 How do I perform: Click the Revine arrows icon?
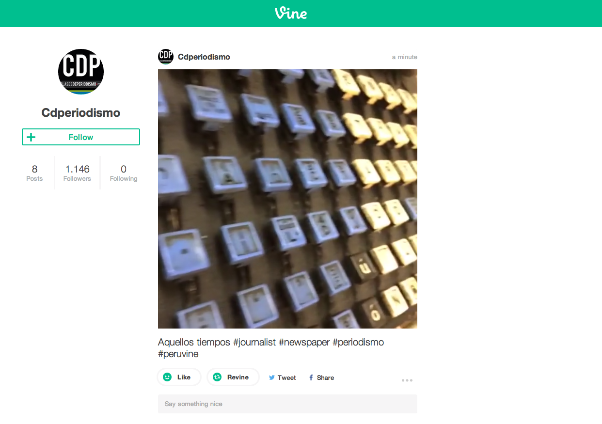pyautogui.click(x=217, y=377)
